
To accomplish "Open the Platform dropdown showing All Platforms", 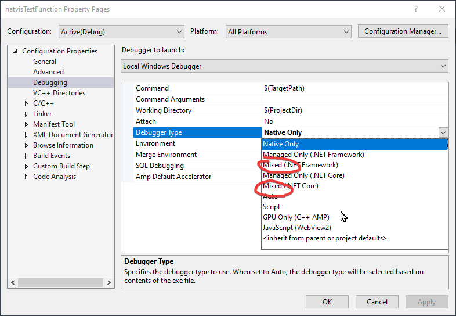I will [288, 32].
